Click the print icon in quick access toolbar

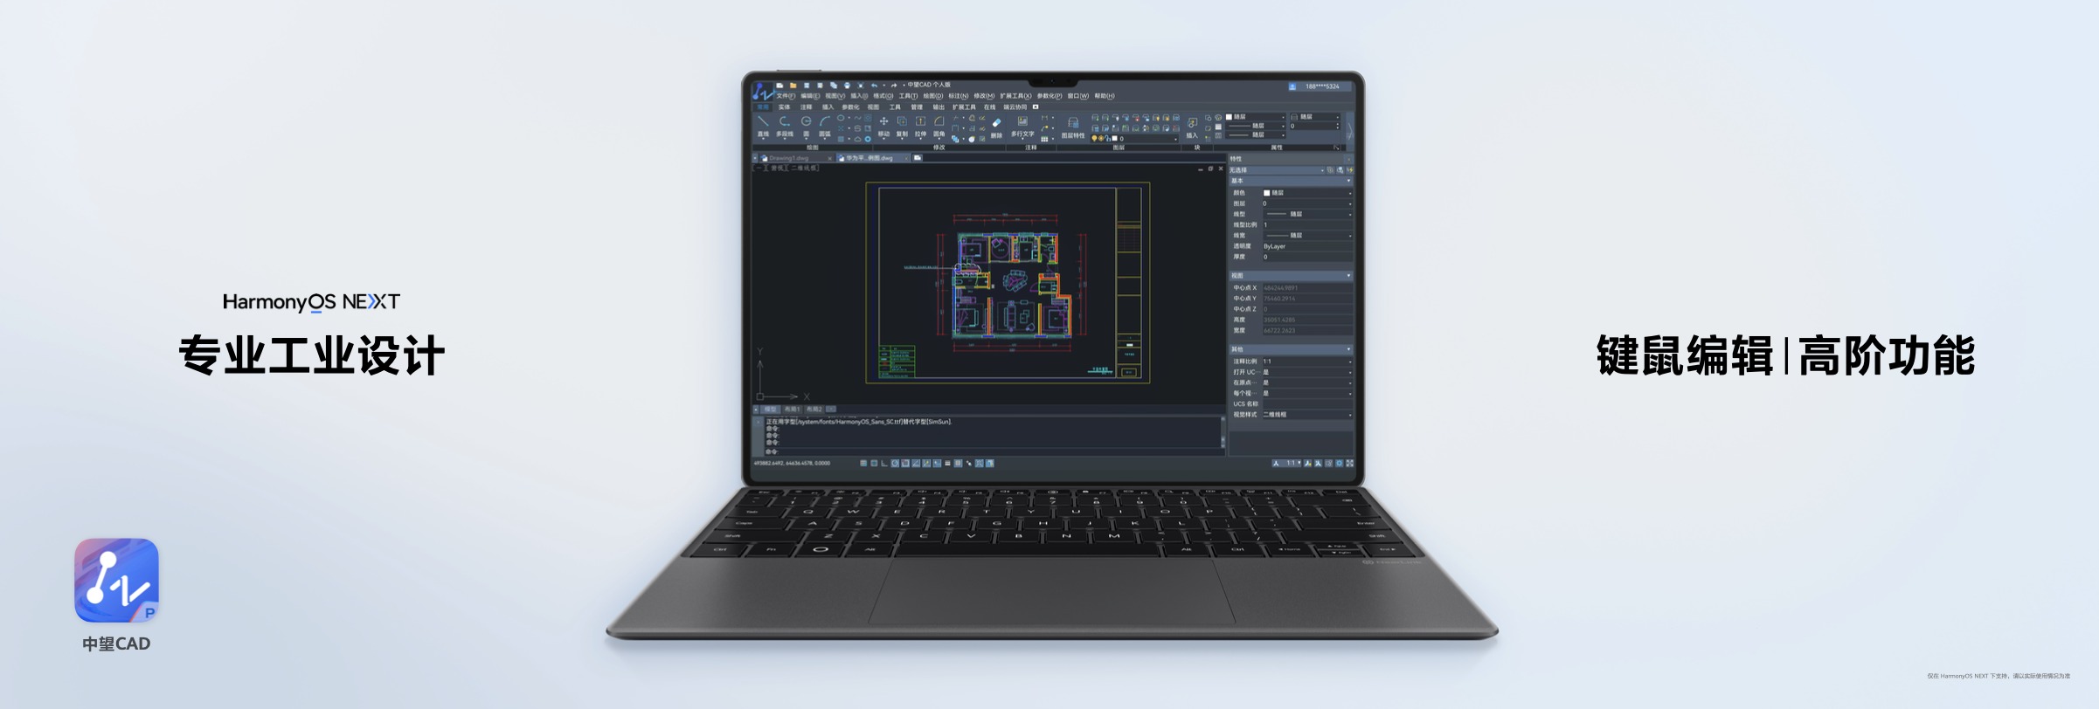click(847, 86)
